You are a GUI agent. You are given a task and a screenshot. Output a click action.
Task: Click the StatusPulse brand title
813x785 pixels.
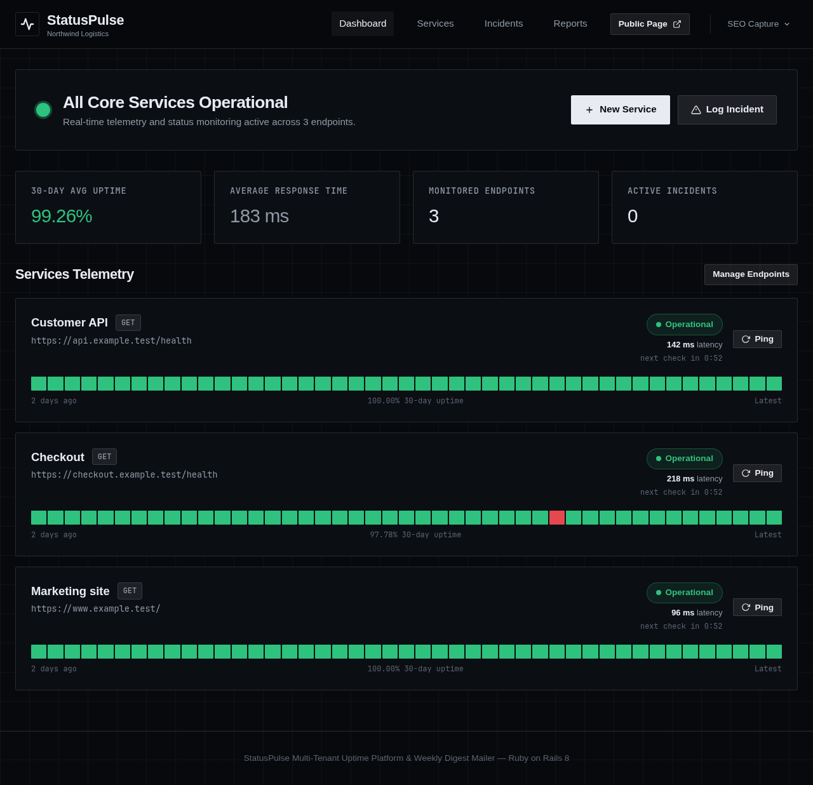coord(85,20)
